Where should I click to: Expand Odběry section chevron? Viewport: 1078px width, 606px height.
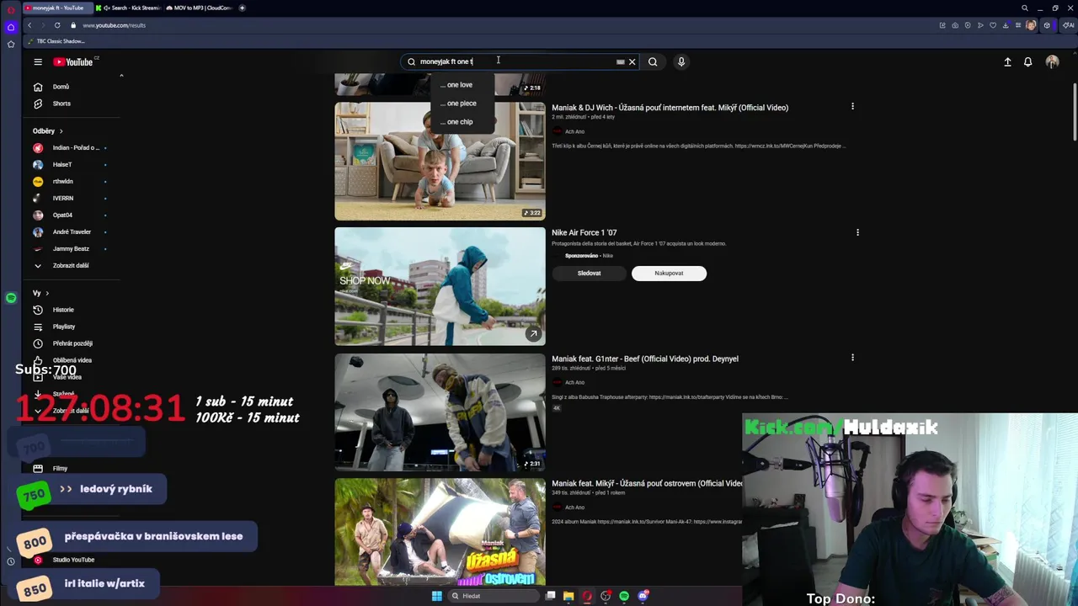tap(61, 131)
